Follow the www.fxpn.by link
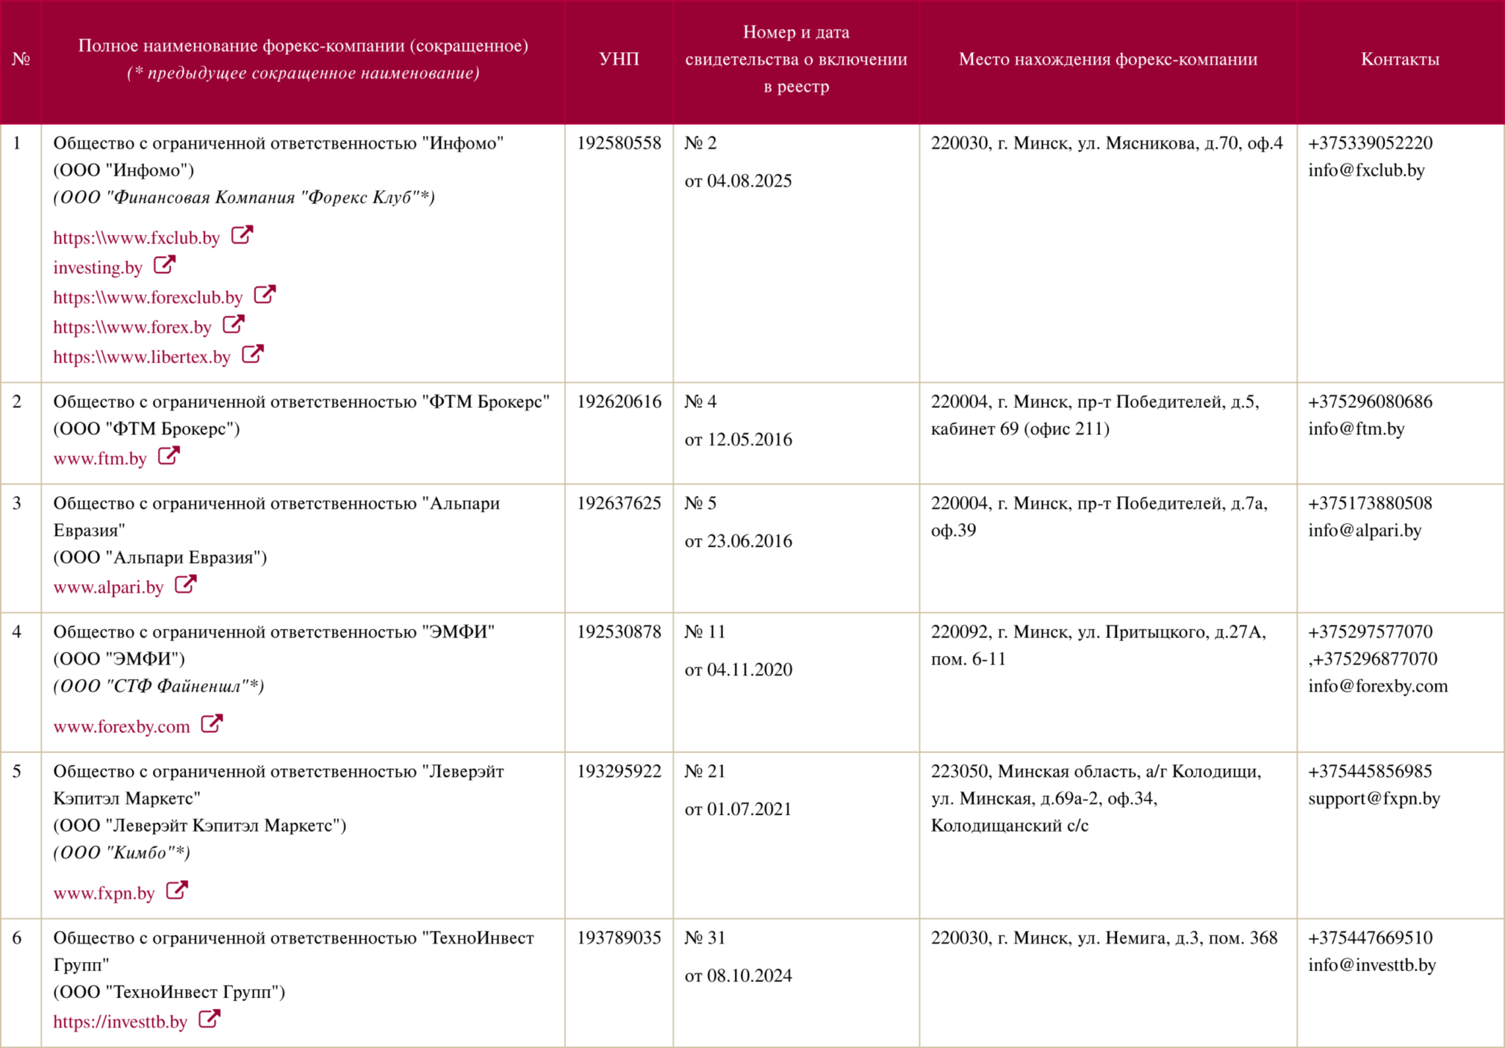1505x1048 pixels. [104, 893]
